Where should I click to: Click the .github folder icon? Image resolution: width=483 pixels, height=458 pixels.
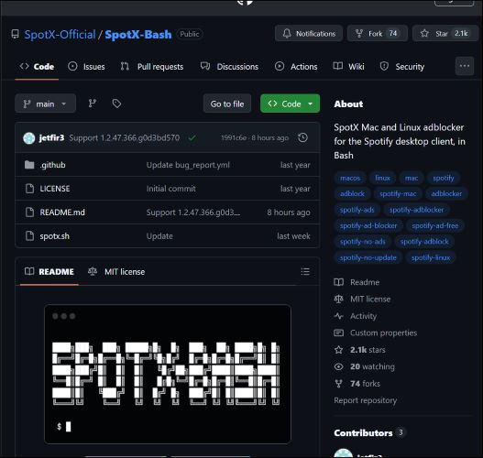click(x=29, y=165)
